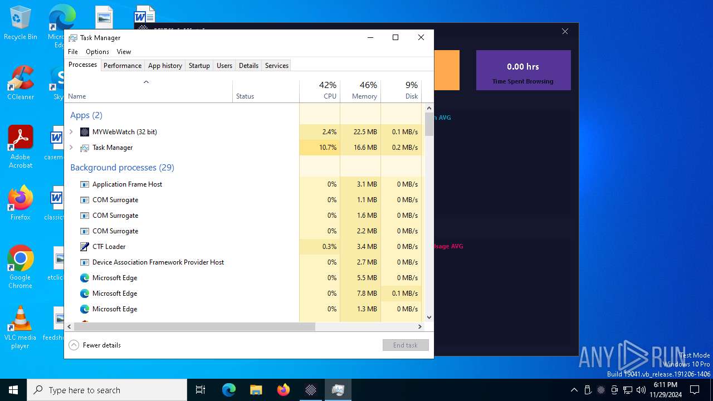Click the End task button

[x=406, y=345]
